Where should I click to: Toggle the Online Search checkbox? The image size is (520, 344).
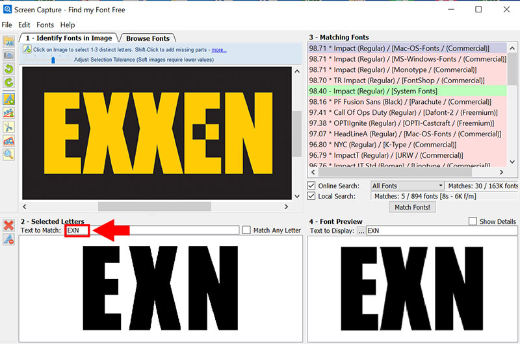pyautogui.click(x=311, y=186)
